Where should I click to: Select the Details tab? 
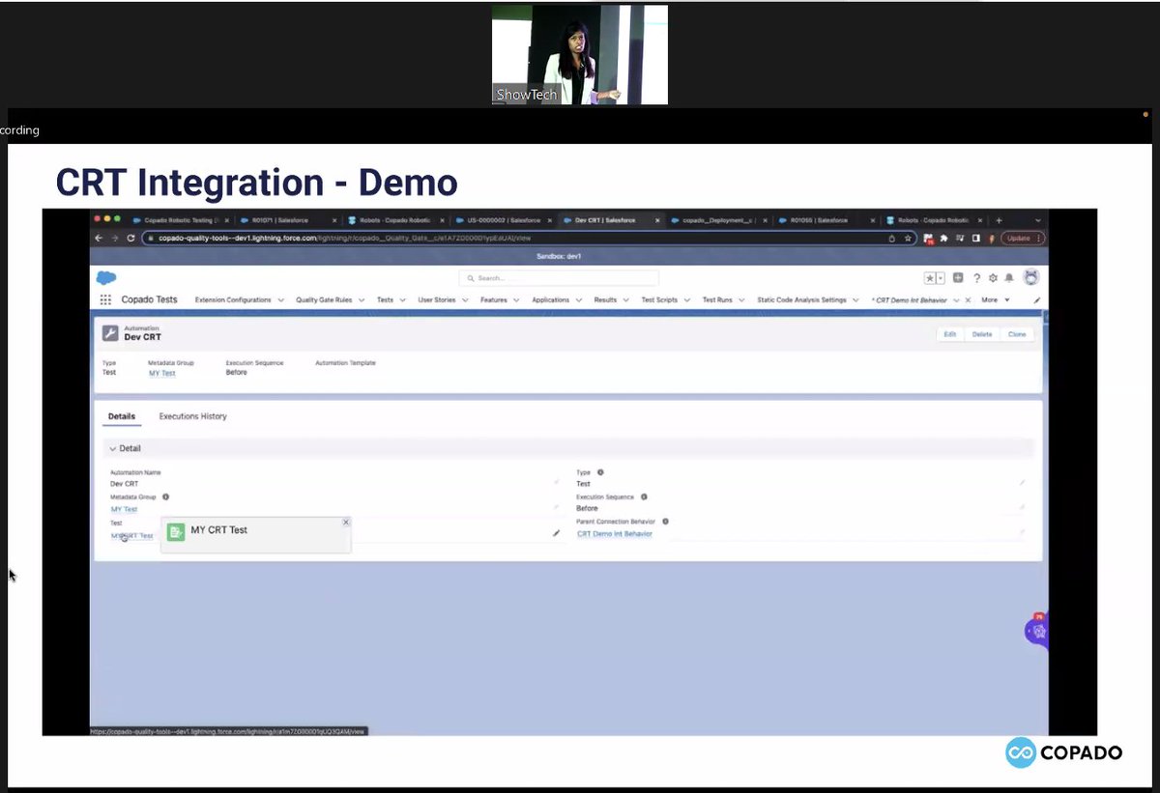point(122,416)
